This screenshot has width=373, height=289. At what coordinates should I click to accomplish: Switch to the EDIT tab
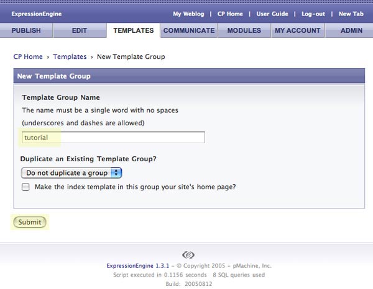point(80,30)
